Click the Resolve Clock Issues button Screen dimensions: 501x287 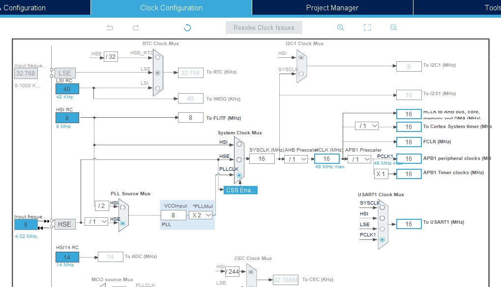[x=264, y=28]
